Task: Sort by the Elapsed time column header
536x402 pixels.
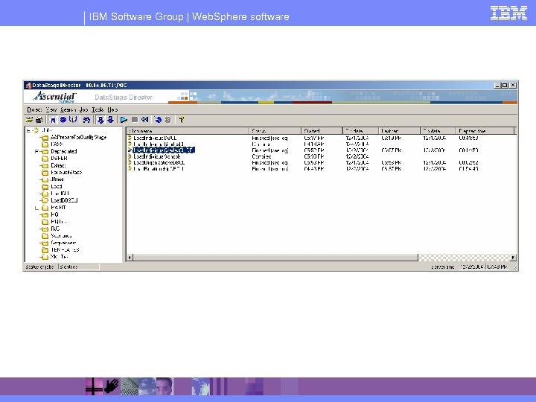Action: tap(485, 130)
